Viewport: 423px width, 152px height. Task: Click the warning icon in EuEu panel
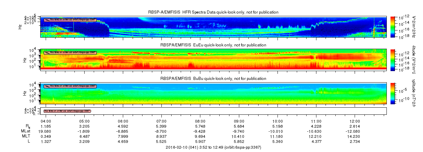47,52
